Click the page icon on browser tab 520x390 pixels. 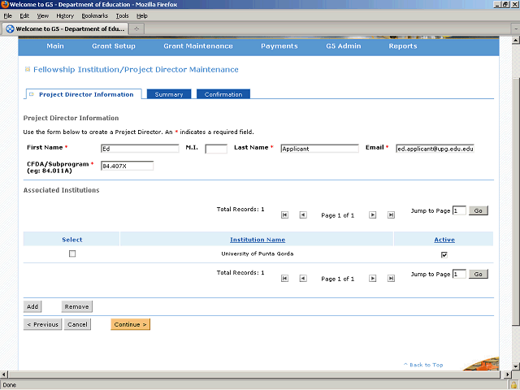click(10, 29)
